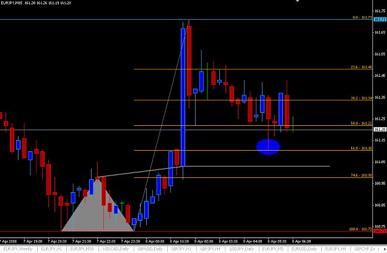This screenshot has width=387, height=253.
Task: Click the 160.95 price scale label
Action: (380, 184)
